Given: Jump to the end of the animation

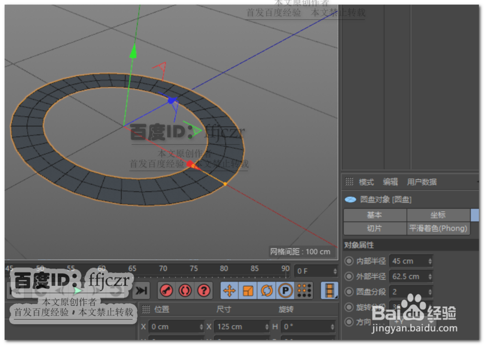Looking at the screenshot, I should (141, 291).
